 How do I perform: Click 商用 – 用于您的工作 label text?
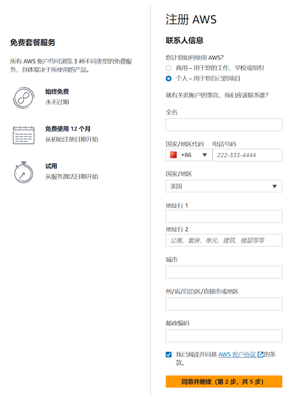(x=220, y=68)
